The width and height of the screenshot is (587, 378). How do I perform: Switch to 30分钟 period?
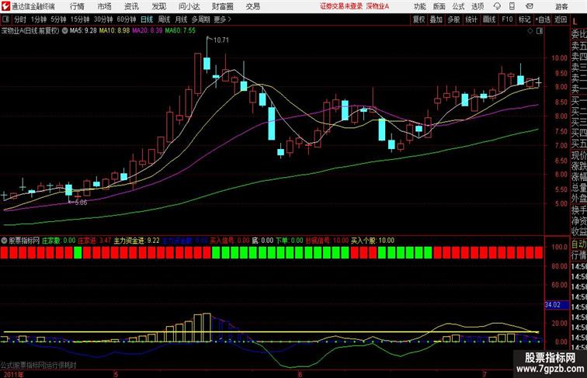pos(103,19)
